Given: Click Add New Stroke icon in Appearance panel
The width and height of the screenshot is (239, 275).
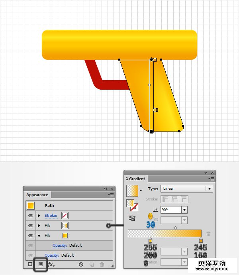Looking at the screenshot, I should (30, 264).
